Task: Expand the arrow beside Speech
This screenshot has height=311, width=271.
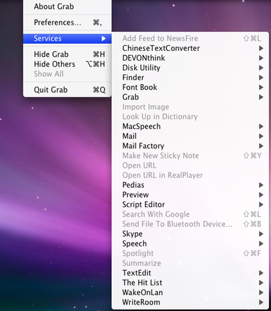Action: coord(261,244)
